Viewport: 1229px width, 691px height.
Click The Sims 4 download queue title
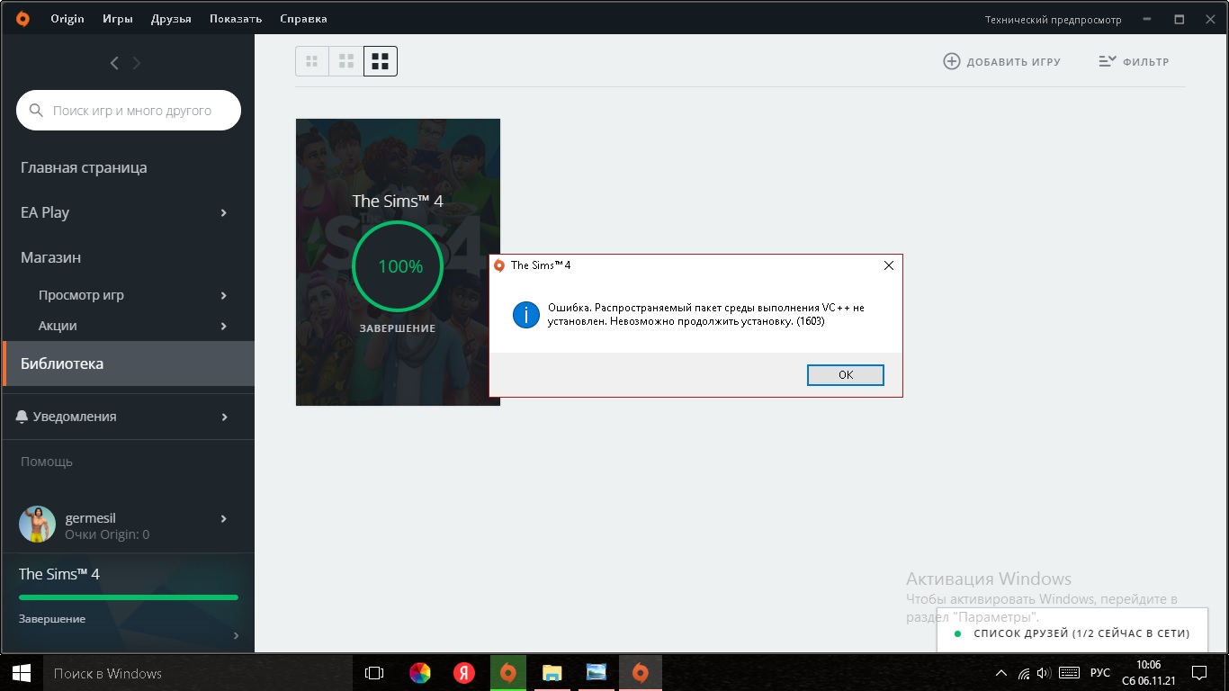pyautogui.click(x=59, y=574)
